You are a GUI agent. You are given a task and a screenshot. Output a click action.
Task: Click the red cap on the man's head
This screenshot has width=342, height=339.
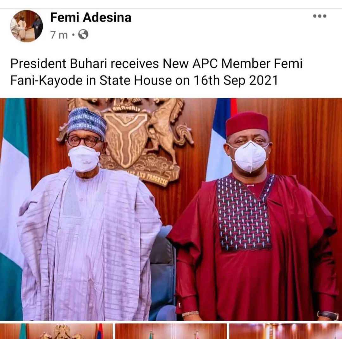pos(247,123)
